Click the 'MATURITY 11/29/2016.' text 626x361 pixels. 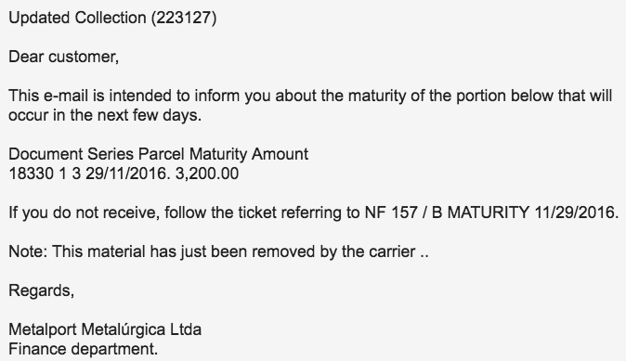(533, 213)
